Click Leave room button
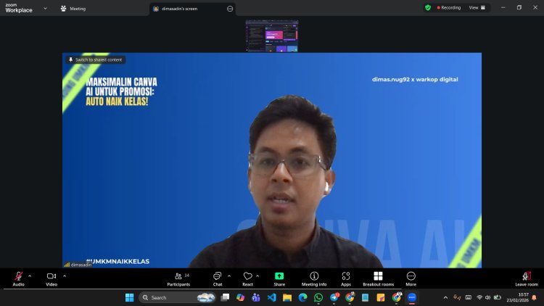Viewport: 544px width, 306px height. [x=527, y=278]
